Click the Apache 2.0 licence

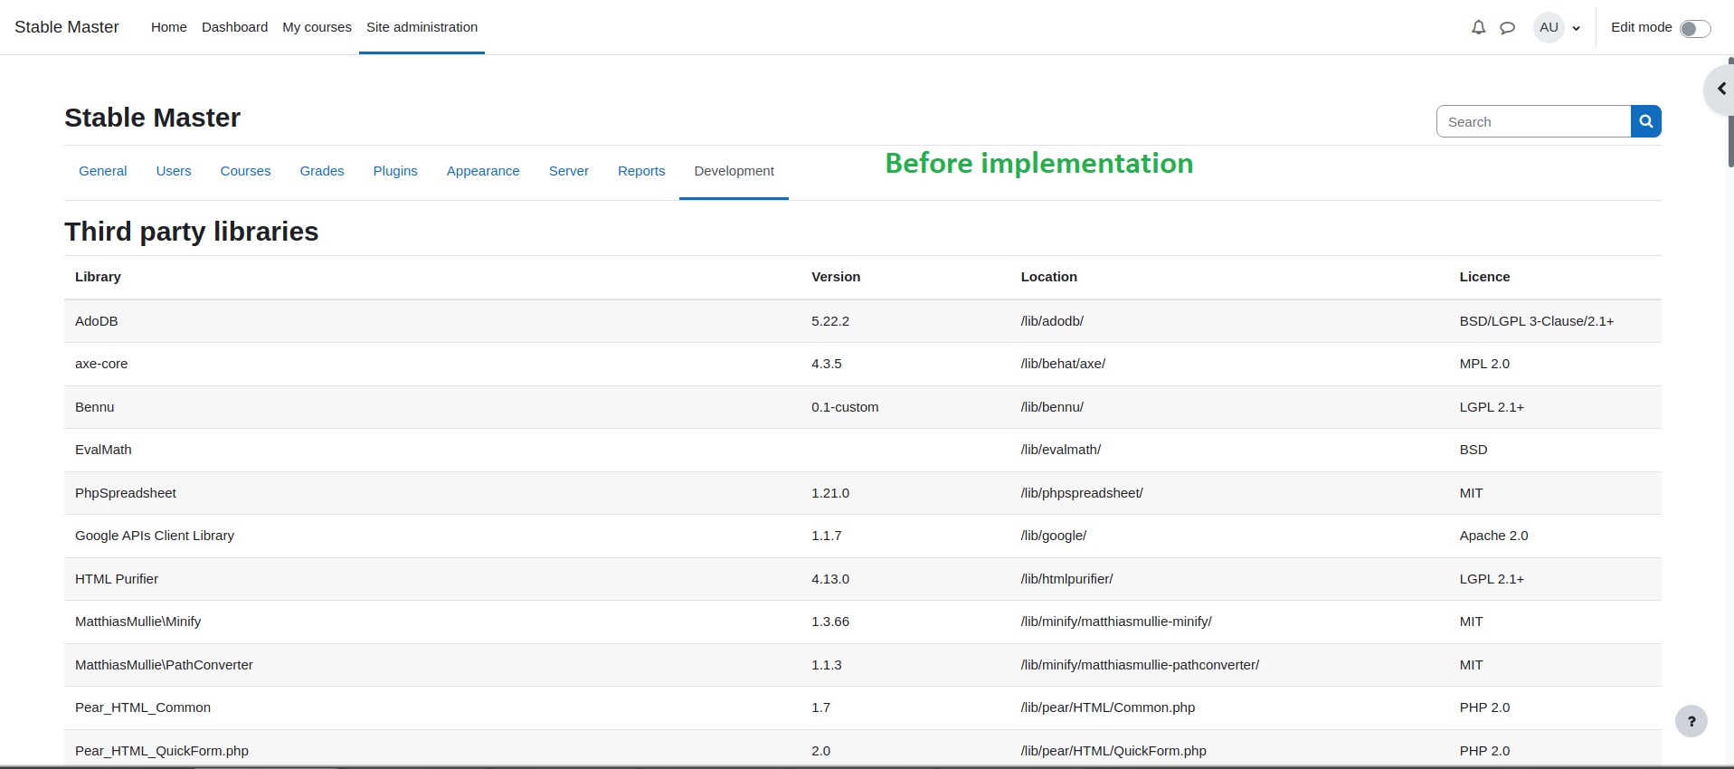[x=1493, y=536]
